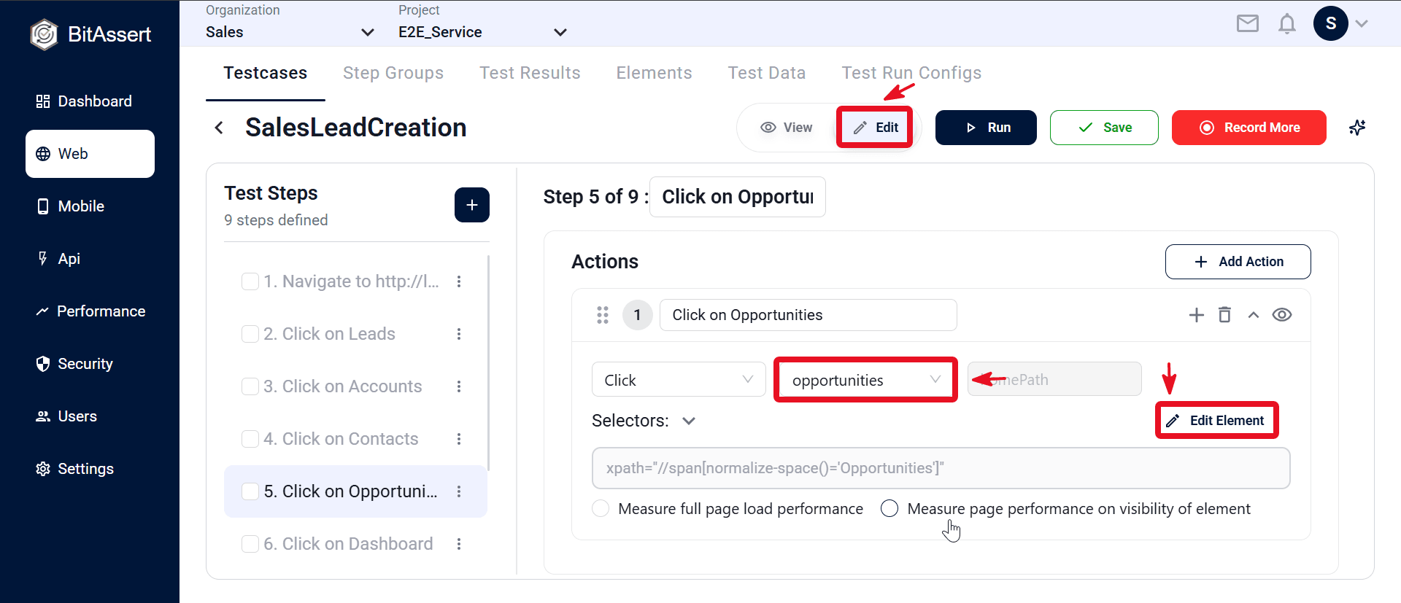1401x603 pixels.
Task: Select Measure page performance on visibility radio
Action: click(x=889, y=508)
